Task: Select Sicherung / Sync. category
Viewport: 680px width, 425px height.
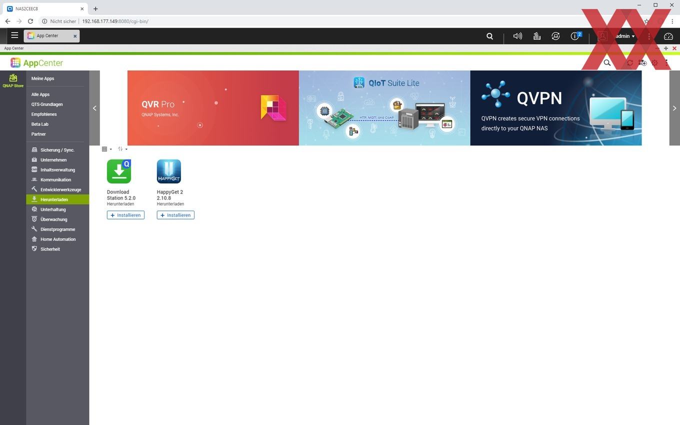Action: coord(57,150)
